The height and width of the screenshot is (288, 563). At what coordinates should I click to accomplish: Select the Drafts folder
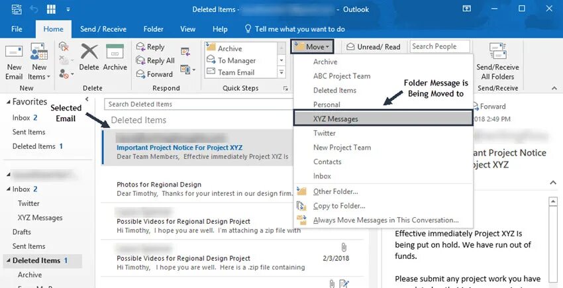[x=22, y=232]
